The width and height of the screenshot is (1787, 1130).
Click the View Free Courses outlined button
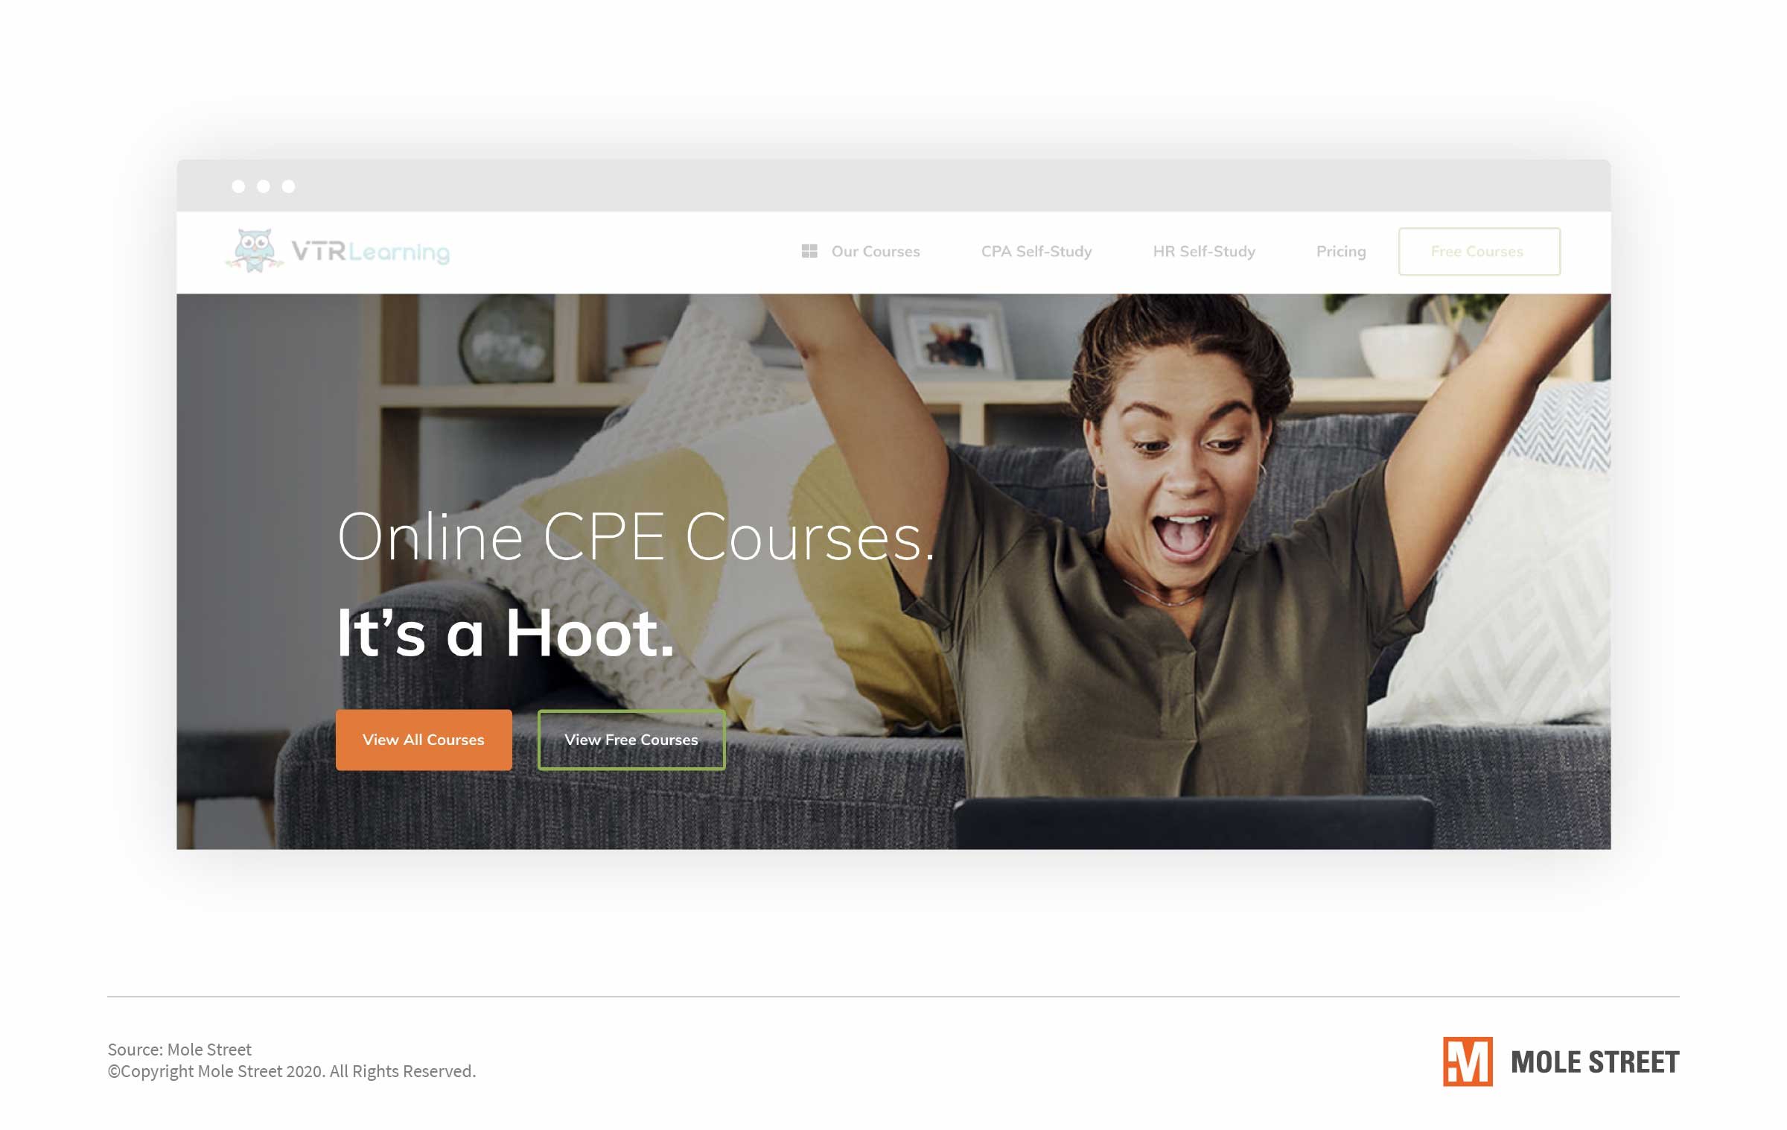(631, 740)
